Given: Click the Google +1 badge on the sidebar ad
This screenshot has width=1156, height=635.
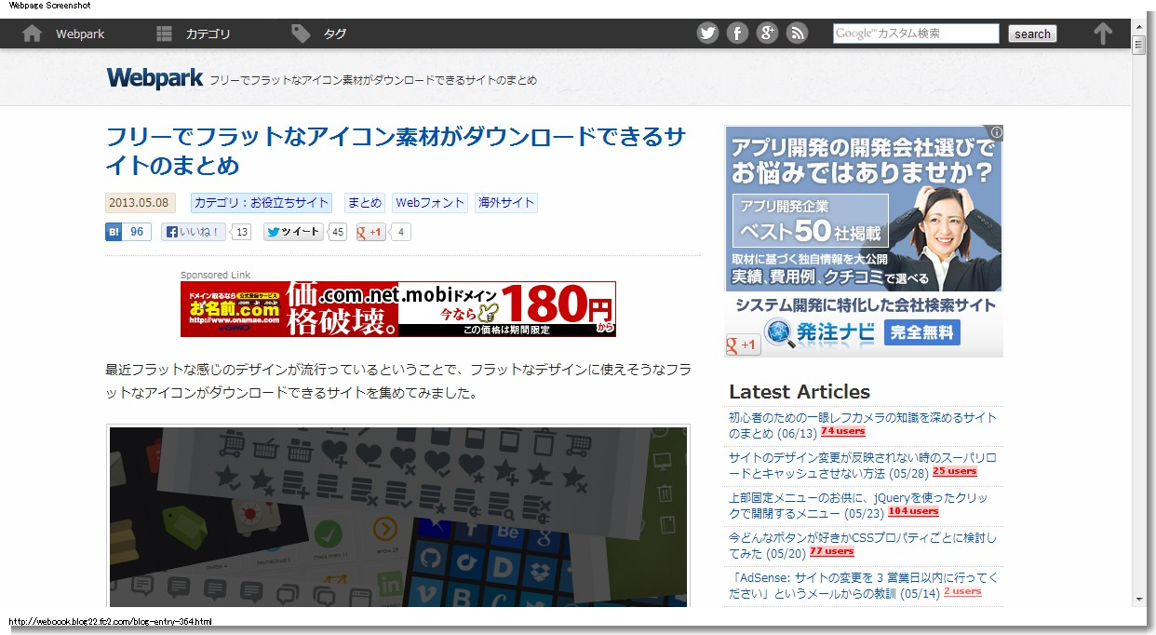Looking at the screenshot, I should click(x=743, y=345).
